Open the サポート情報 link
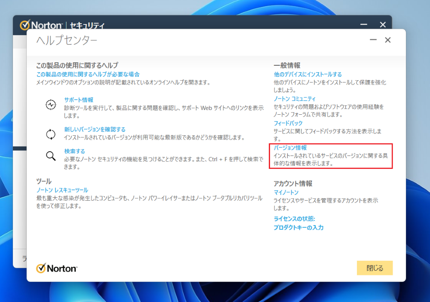This screenshot has height=302, width=430. click(x=79, y=100)
